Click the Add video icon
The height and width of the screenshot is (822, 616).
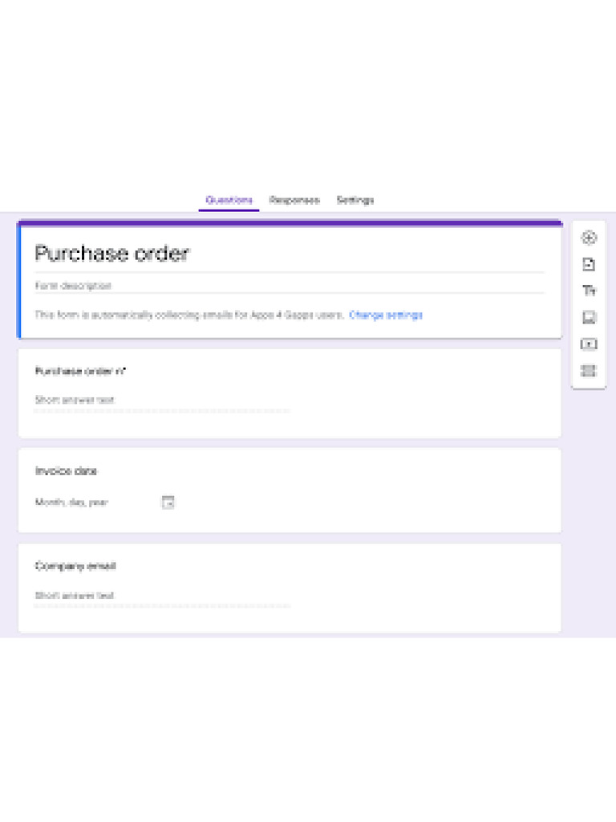point(589,344)
